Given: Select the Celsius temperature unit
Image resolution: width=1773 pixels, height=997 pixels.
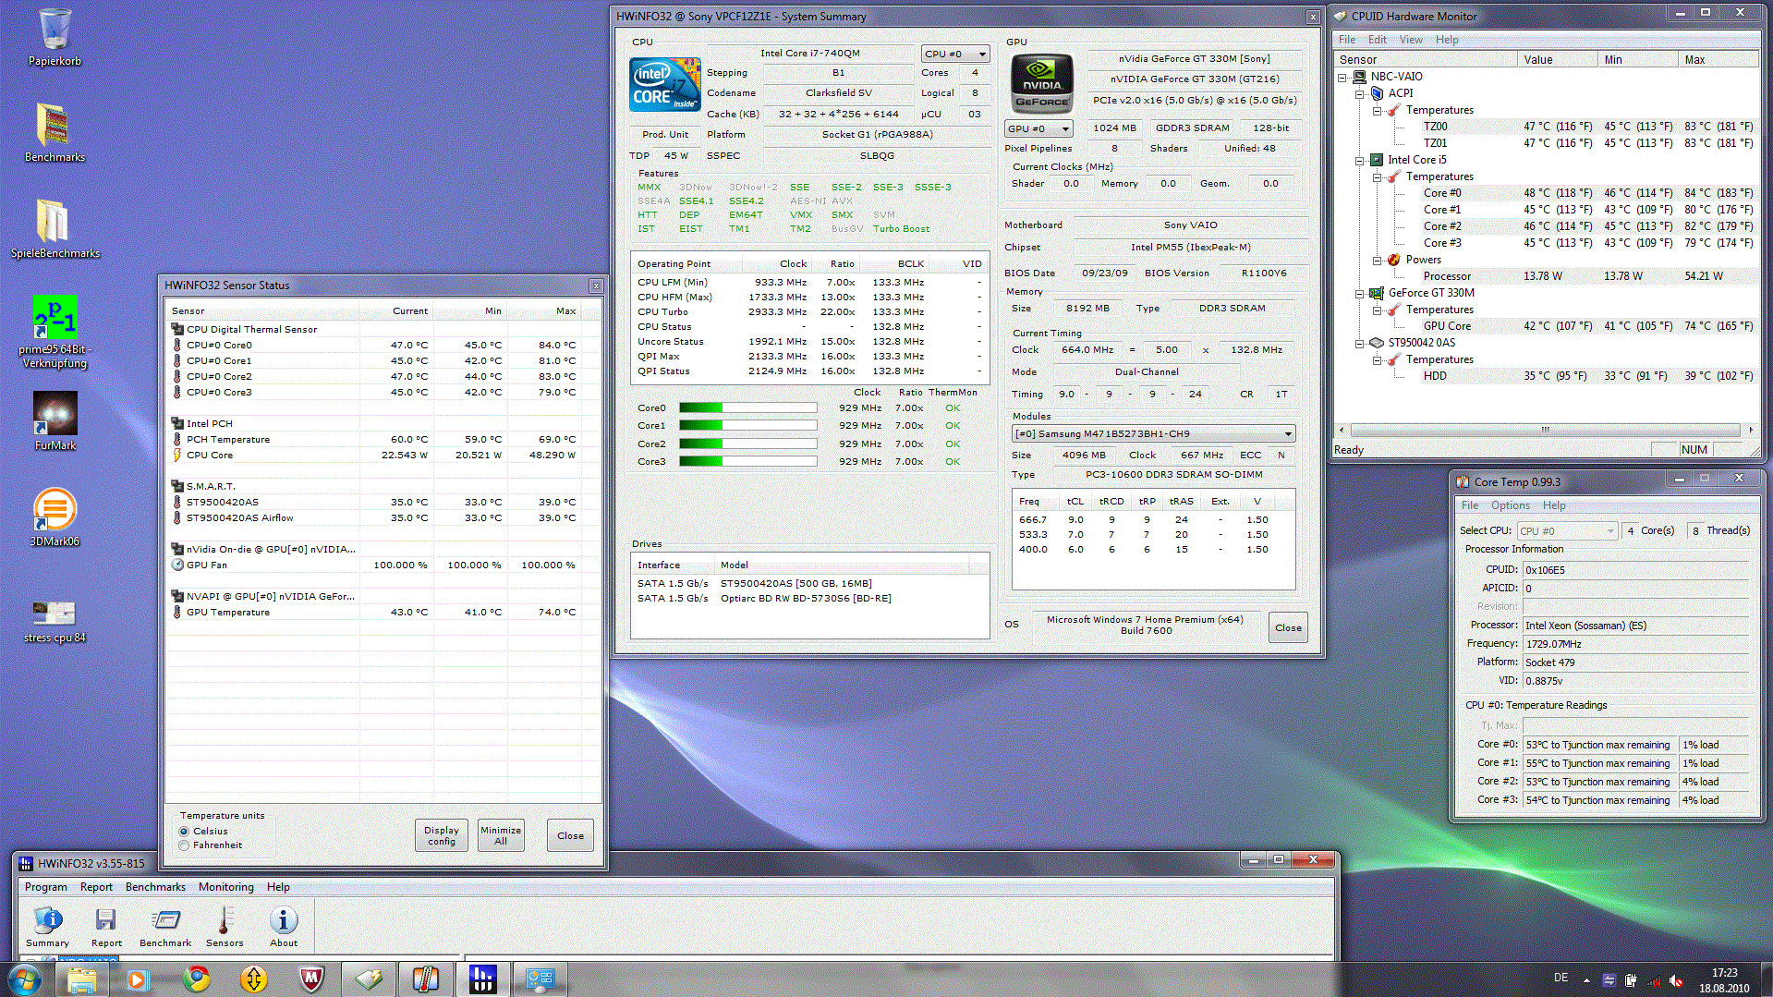Looking at the screenshot, I should pyautogui.click(x=184, y=832).
